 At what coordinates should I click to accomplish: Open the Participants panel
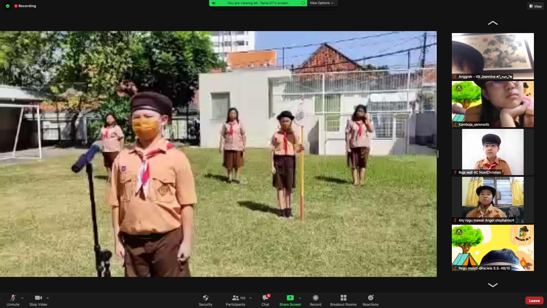click(235, 298)
